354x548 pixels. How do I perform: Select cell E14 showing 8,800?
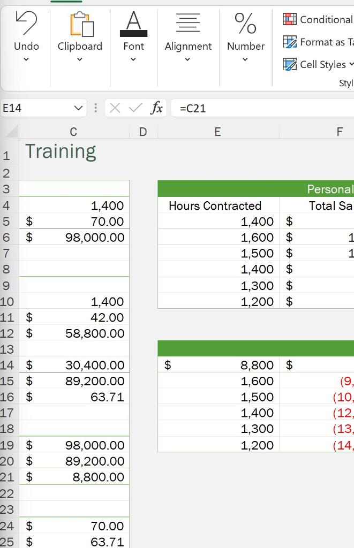pos(219,365)
